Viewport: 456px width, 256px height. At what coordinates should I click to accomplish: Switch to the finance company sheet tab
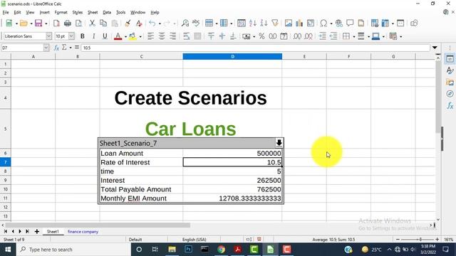(83, 232)
